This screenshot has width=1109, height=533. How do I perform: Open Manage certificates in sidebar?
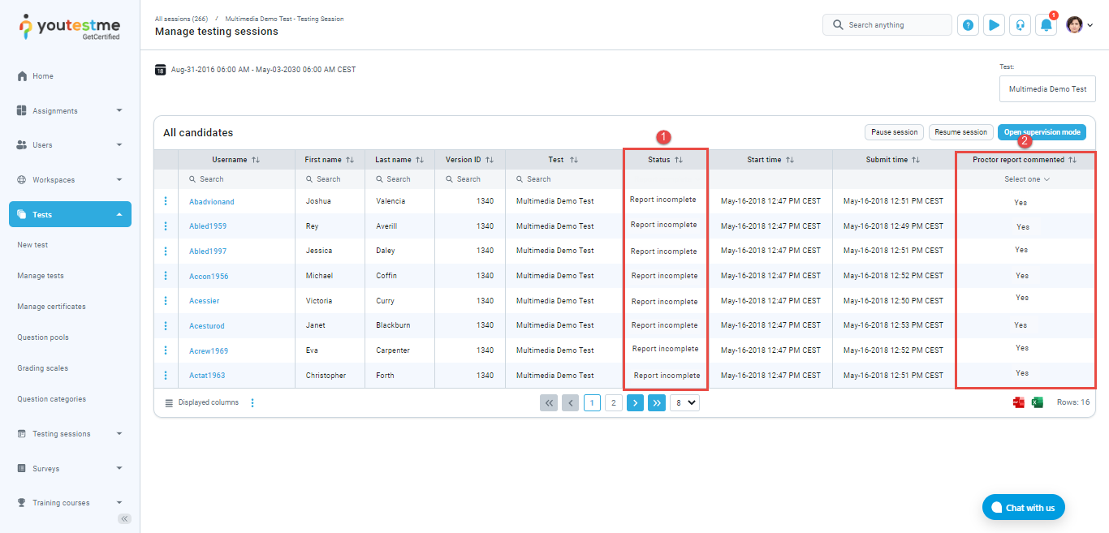tap(51, 307)
